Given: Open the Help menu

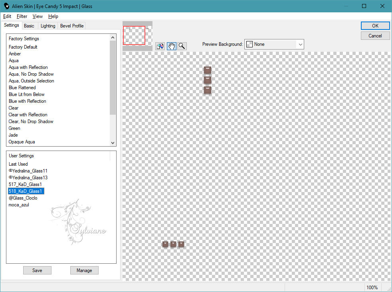Looking at the screenshot, I should tap(53, 16).
